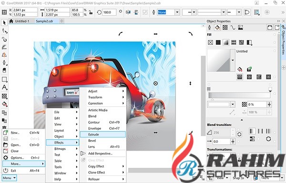Select the Freehand curve tool
Image resolution: width=286 pixels, height=183 pixels.
click(4, 39)
